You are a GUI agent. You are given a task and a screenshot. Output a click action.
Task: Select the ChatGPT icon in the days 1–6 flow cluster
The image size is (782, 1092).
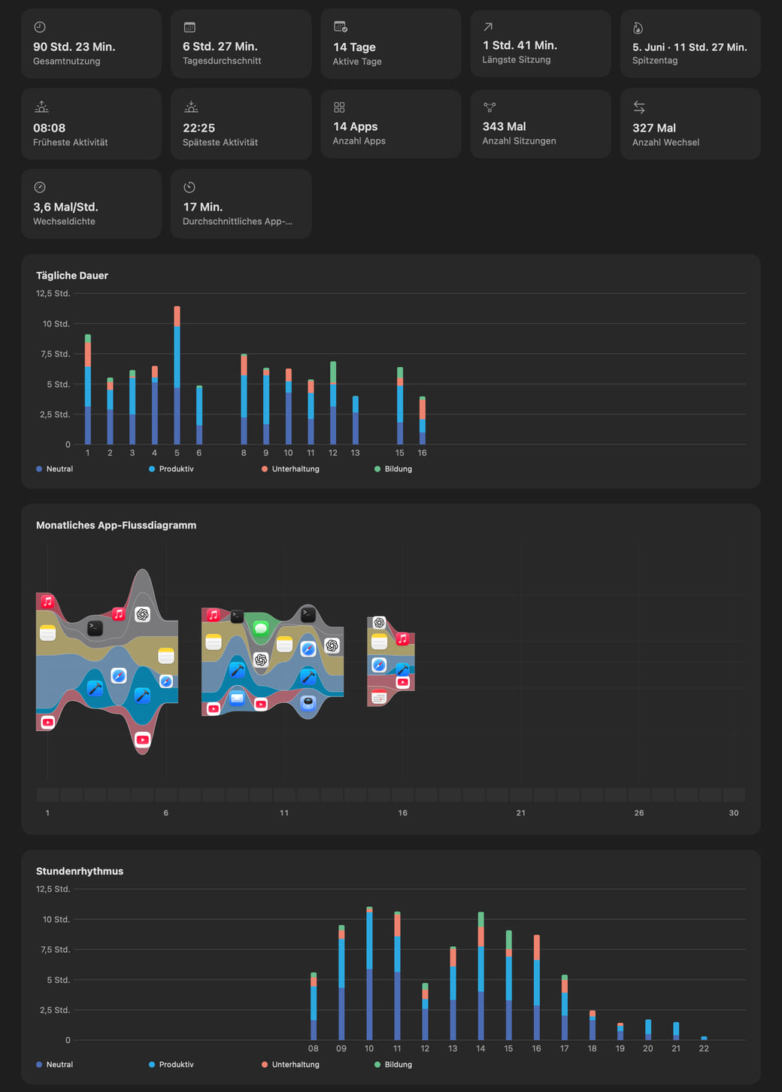pyautogui.click(x=142, y=614)
